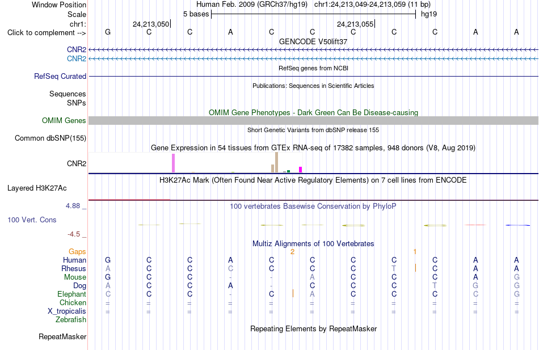Image resolution: width=539 pixels, height=350 pixels.
Task: Click the OMIM Gene Phenotypes green title
Action: [313, 112]
